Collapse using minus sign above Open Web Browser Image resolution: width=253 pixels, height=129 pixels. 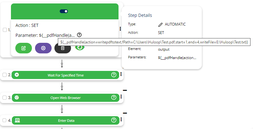pos(125,90)
